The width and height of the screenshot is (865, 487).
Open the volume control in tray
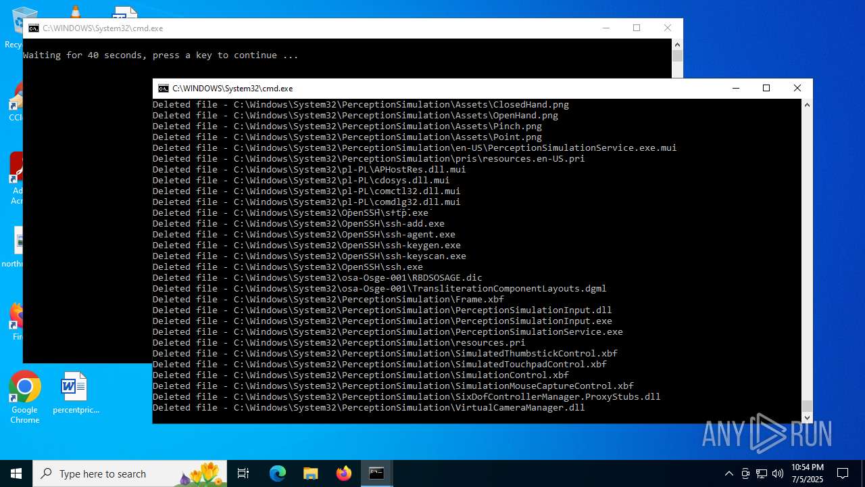[778, 473]
